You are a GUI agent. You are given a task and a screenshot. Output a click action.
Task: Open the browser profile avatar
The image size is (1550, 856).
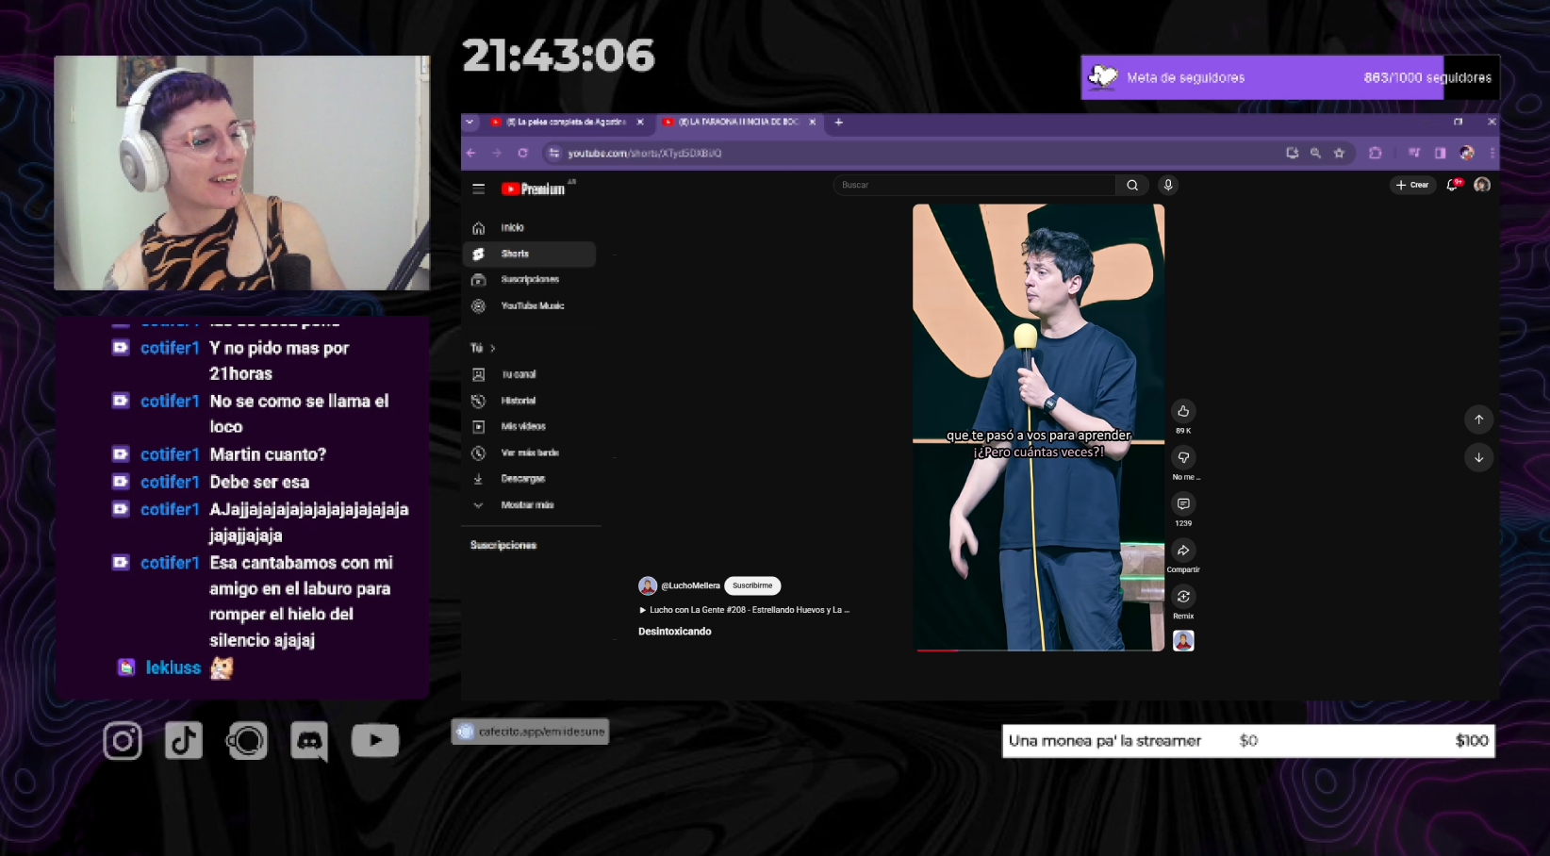1466,153
